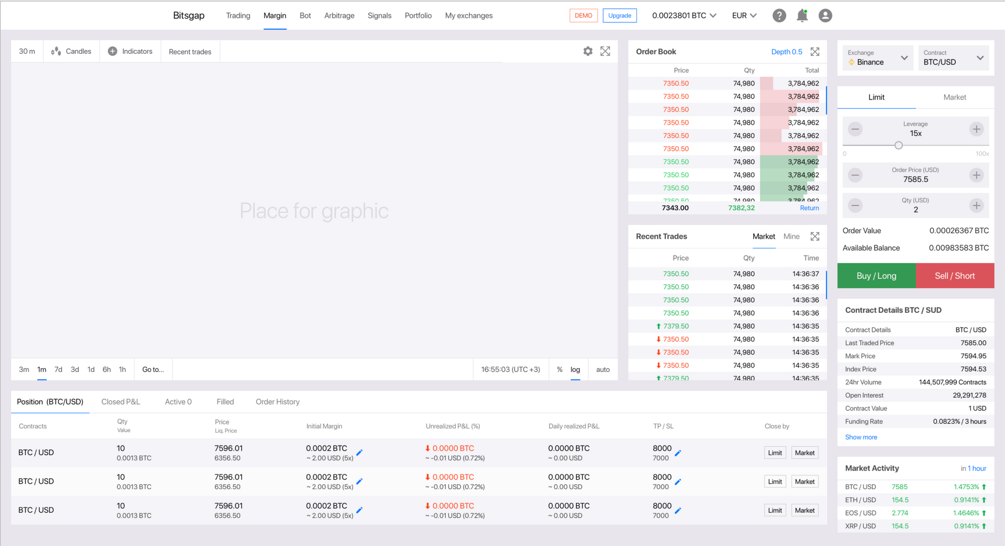Screen dimensions: 1005x546
Task: Edit TP/SL of first position
Action: 678,453
